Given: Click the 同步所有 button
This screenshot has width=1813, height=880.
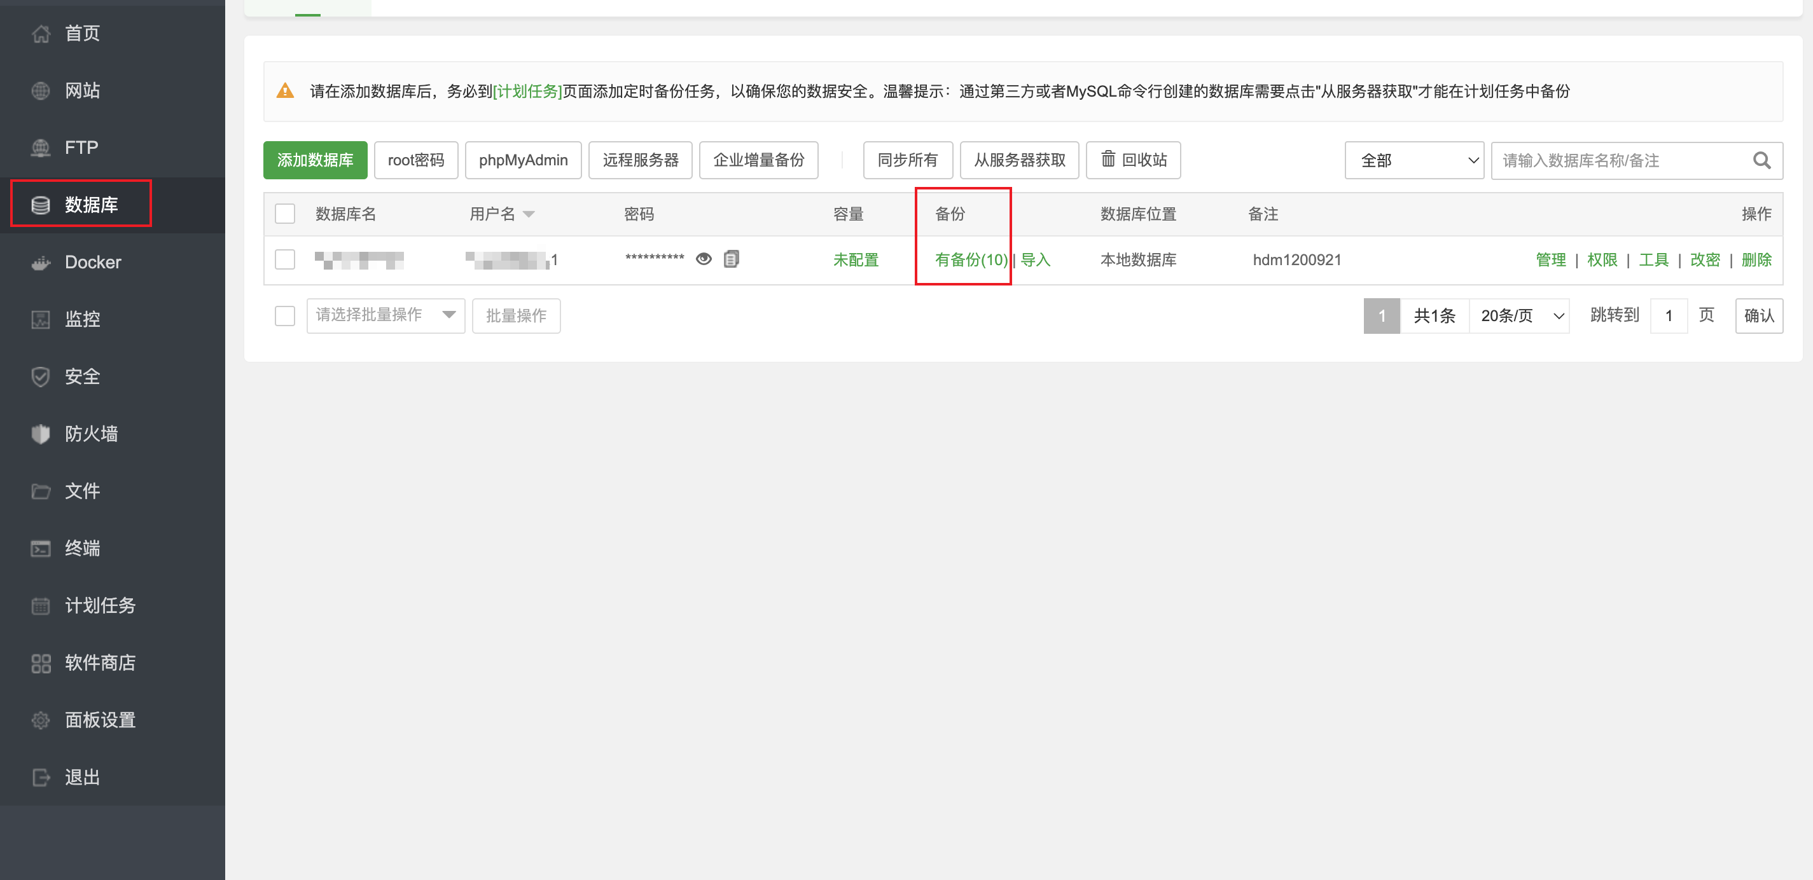Looking at the screenshot, I should pos(908,160).
